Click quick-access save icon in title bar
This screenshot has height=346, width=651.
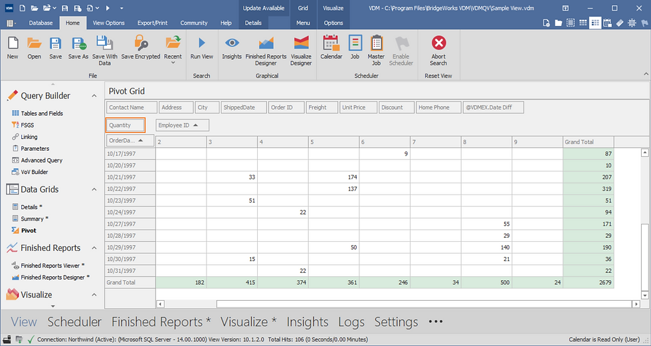pyautogui.click(x=65, y=8)
